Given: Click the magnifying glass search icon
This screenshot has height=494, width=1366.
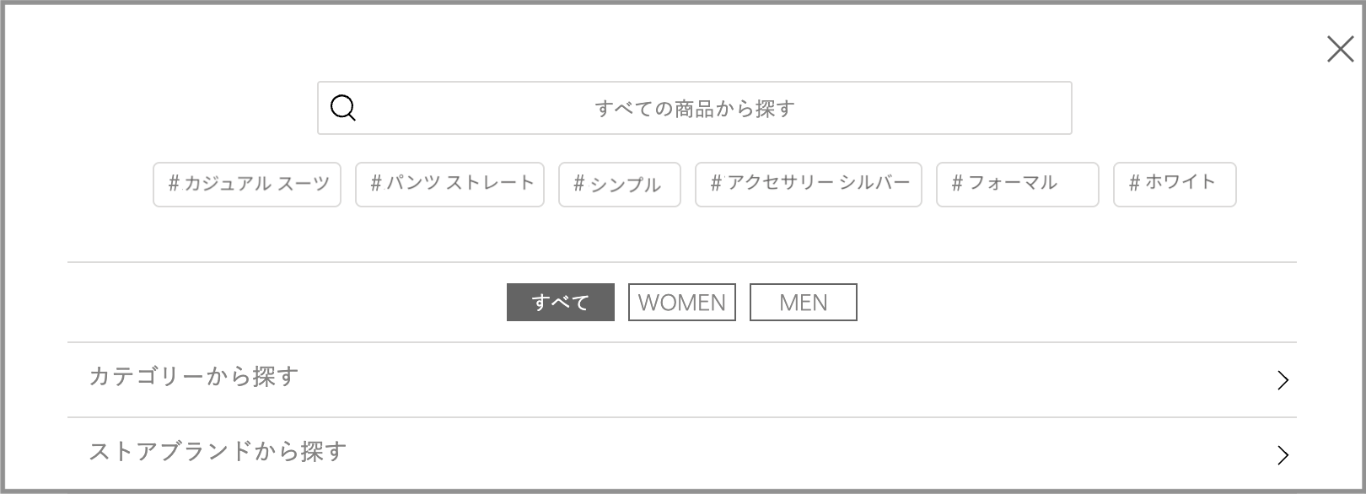Looking at the screenshot, I should point(342,108).
